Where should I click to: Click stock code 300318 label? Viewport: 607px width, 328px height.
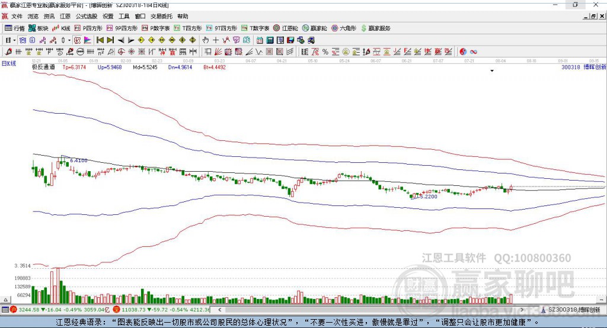pos(571,67)
